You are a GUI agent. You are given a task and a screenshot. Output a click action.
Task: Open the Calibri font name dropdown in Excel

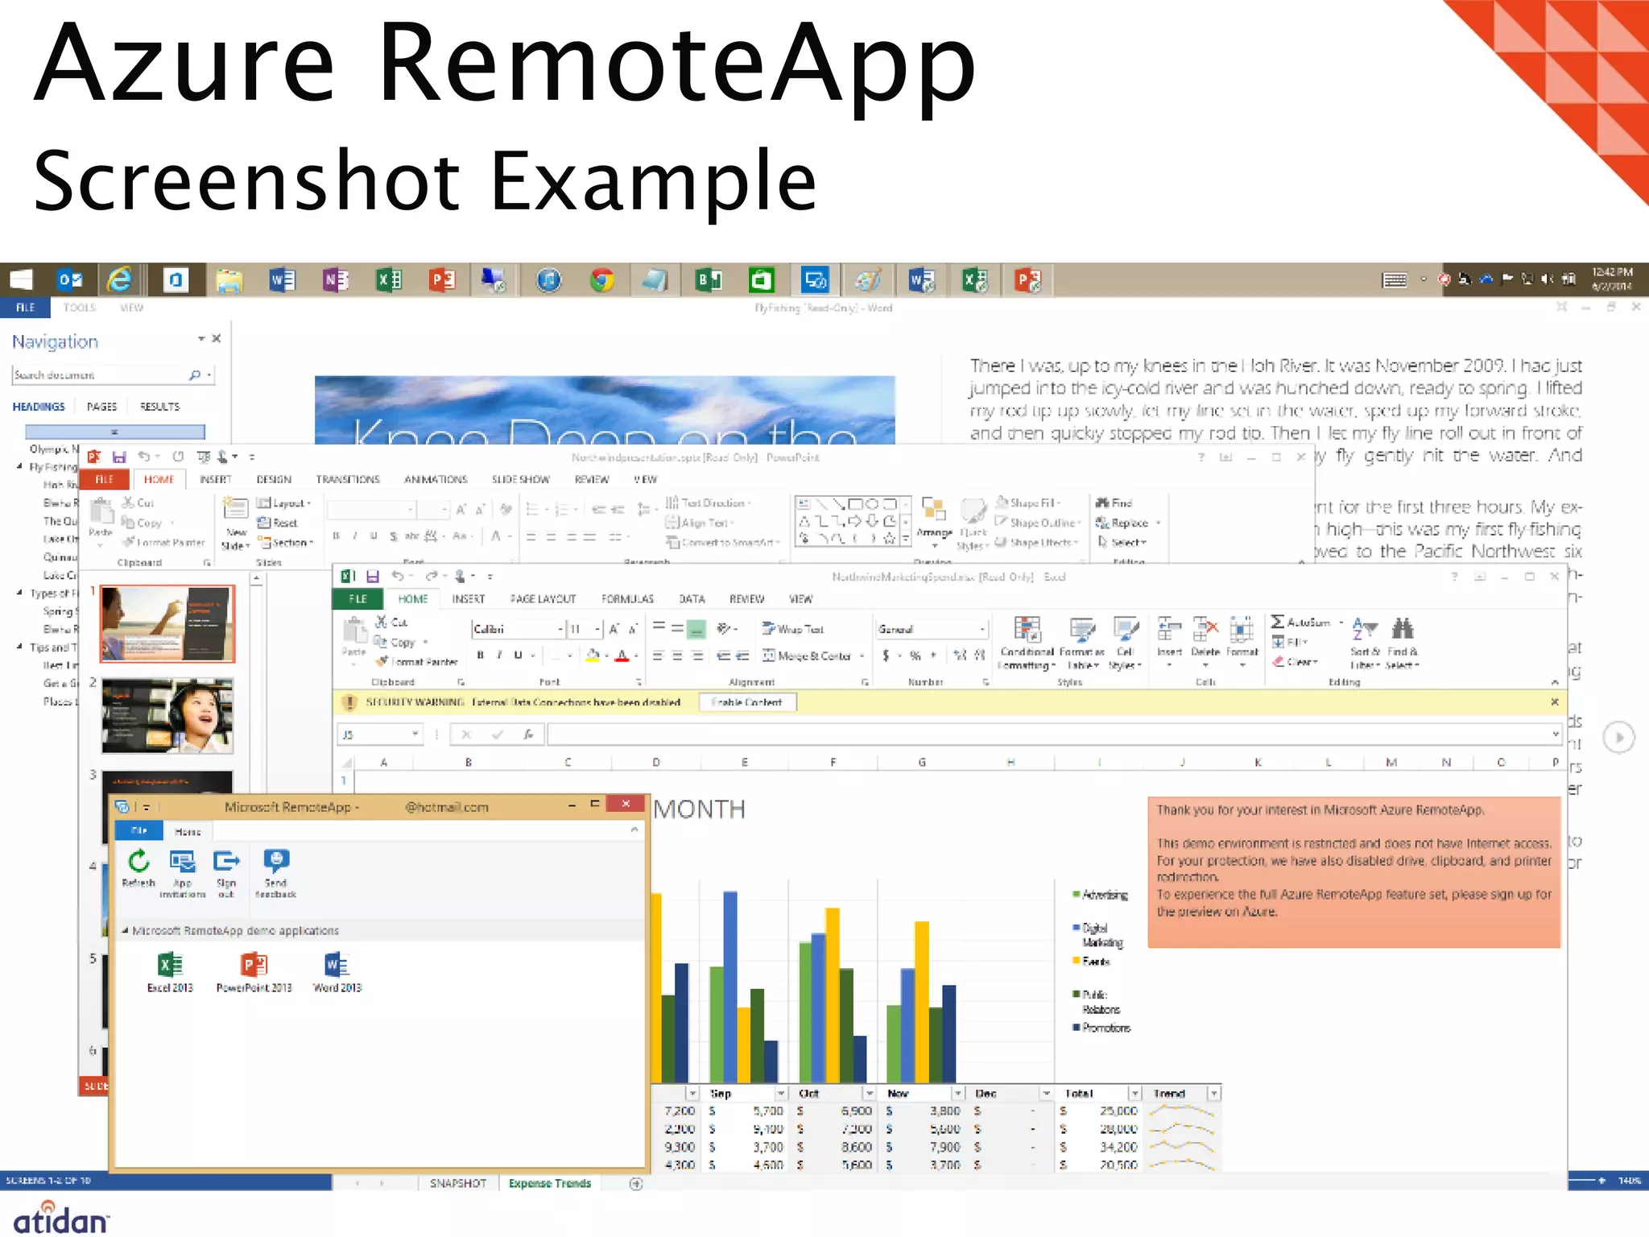click(560, 629)
